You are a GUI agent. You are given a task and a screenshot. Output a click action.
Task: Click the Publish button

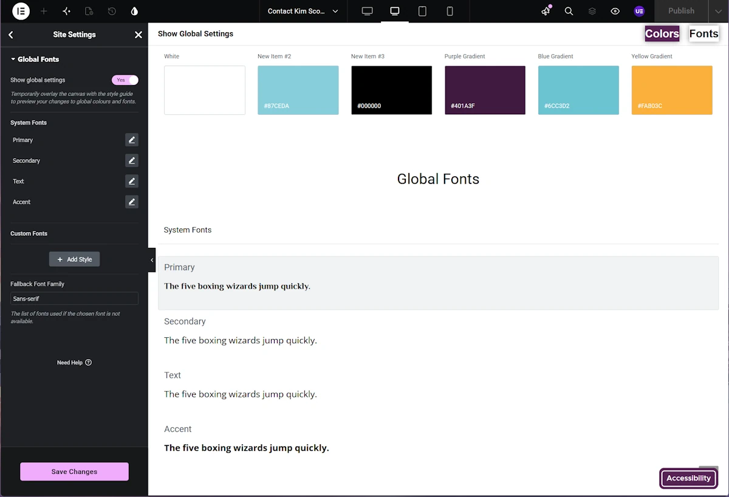click(681, 11)
